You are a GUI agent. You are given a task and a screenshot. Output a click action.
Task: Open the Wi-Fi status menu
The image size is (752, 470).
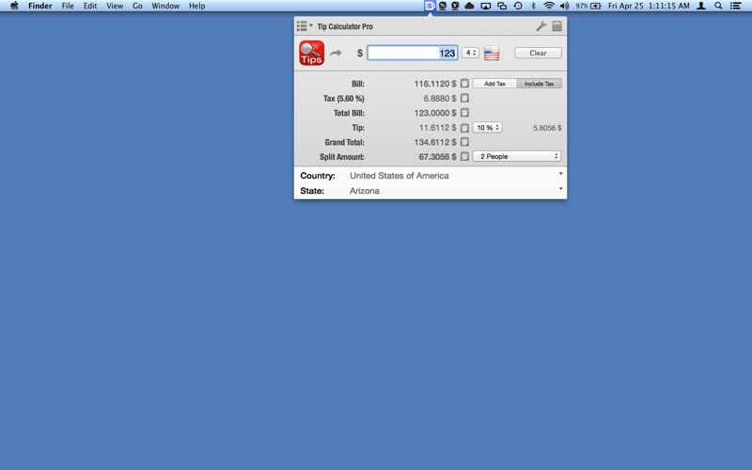click(x=549, y=6)
